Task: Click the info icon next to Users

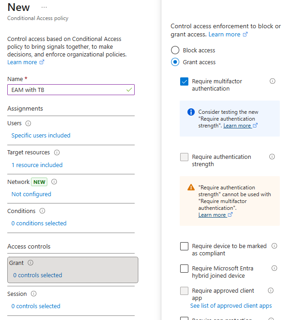Action: (28, 123)
